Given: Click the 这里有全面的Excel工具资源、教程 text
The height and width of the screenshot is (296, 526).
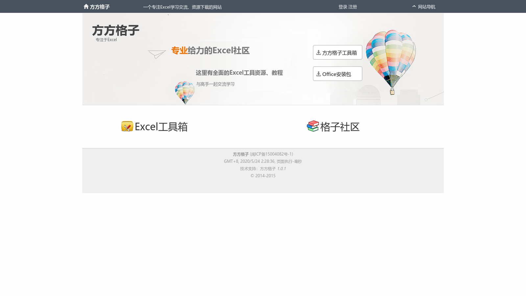Looking at the screenshot, I should pyautogui.click(x=239, y=73).
